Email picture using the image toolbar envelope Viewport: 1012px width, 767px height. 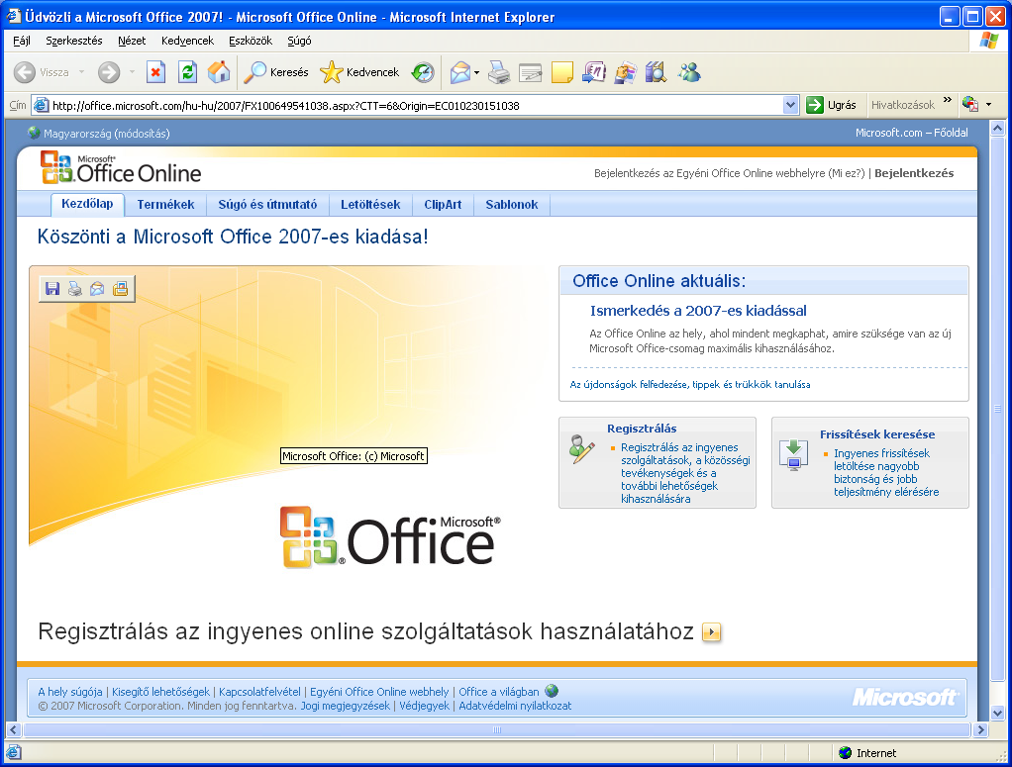97,289
